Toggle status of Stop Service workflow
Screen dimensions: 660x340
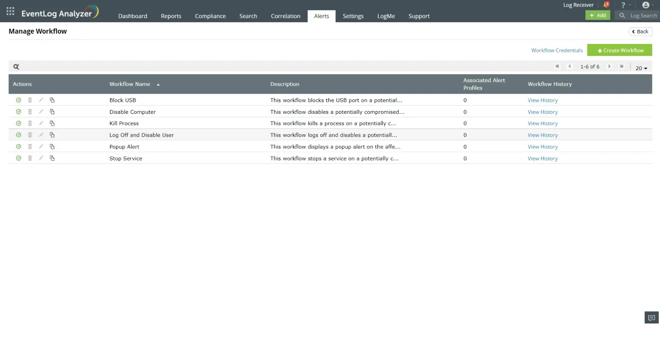19,158
